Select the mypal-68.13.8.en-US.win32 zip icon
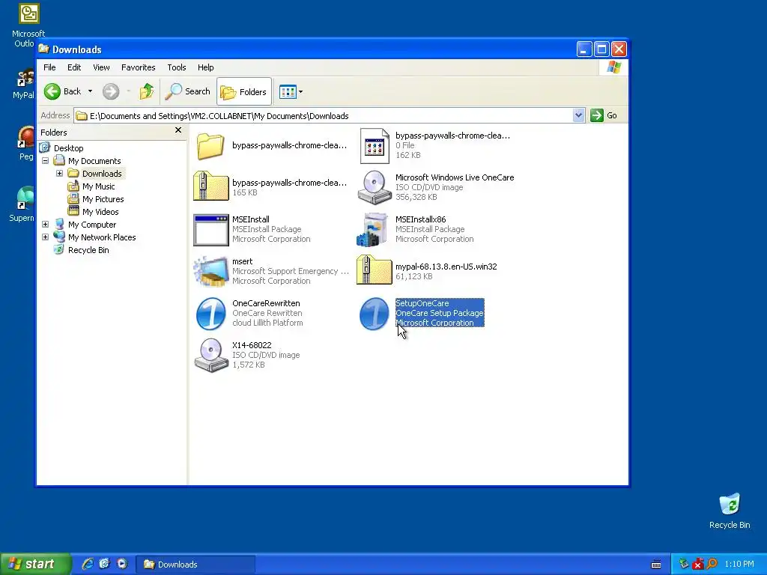Image resolution: width=767 pixels, height=575 pixels. pos(375,270)
